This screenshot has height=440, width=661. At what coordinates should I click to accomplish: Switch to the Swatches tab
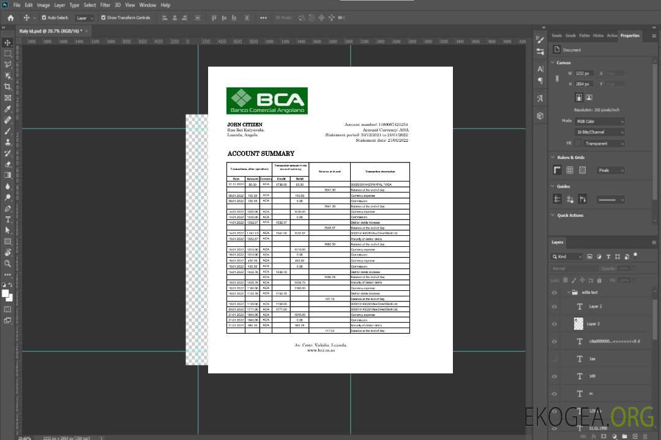point(557,35)
